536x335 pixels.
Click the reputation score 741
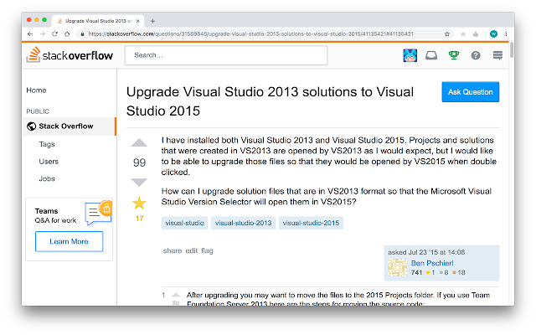416,272
